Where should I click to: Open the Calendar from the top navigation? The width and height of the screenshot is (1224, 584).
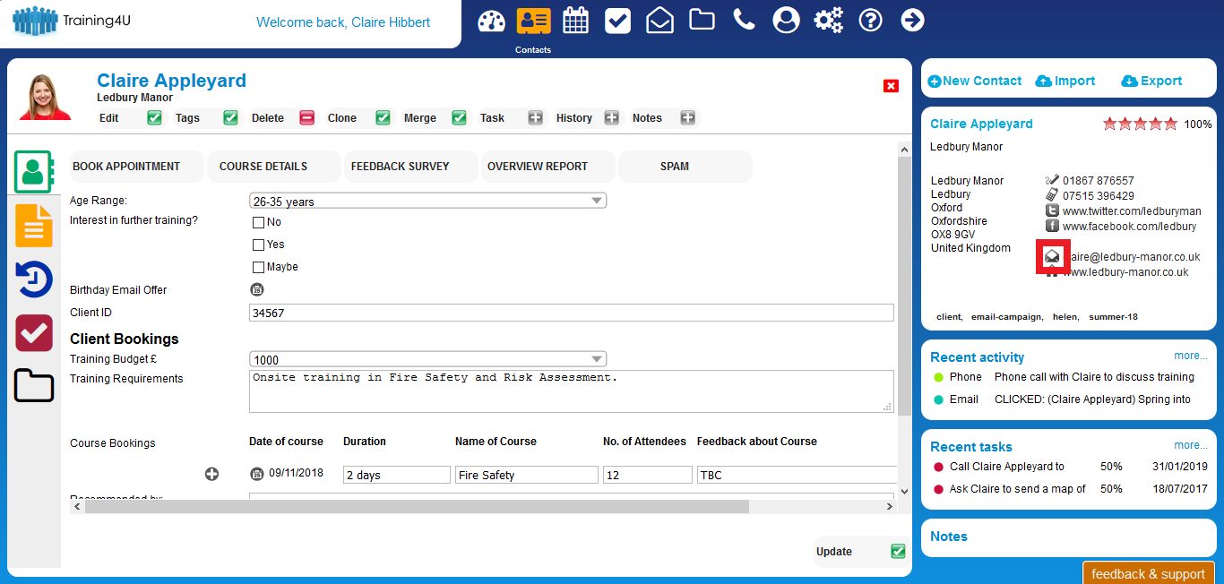pos(575,19)
